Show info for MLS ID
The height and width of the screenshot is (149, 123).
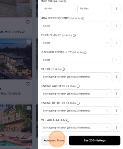click(x=63, y=69)
